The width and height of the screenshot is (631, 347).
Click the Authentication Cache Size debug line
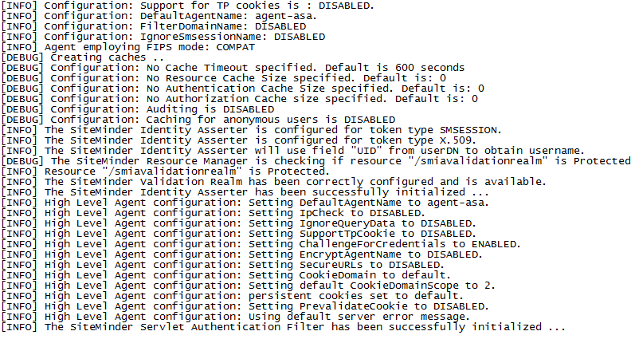coord(243,89)
